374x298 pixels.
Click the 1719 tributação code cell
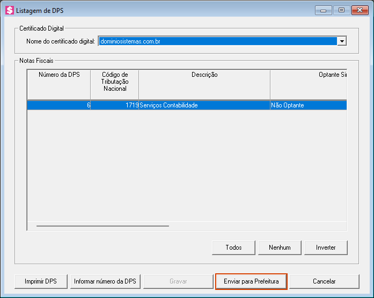pos(114,105)
